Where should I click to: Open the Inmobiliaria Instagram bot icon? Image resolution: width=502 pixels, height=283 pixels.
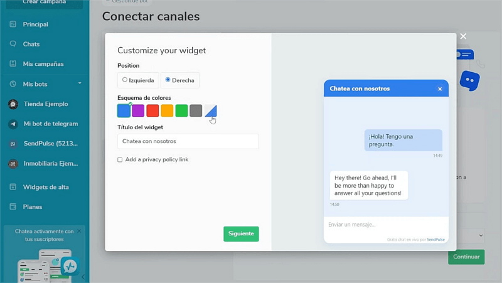13,164
